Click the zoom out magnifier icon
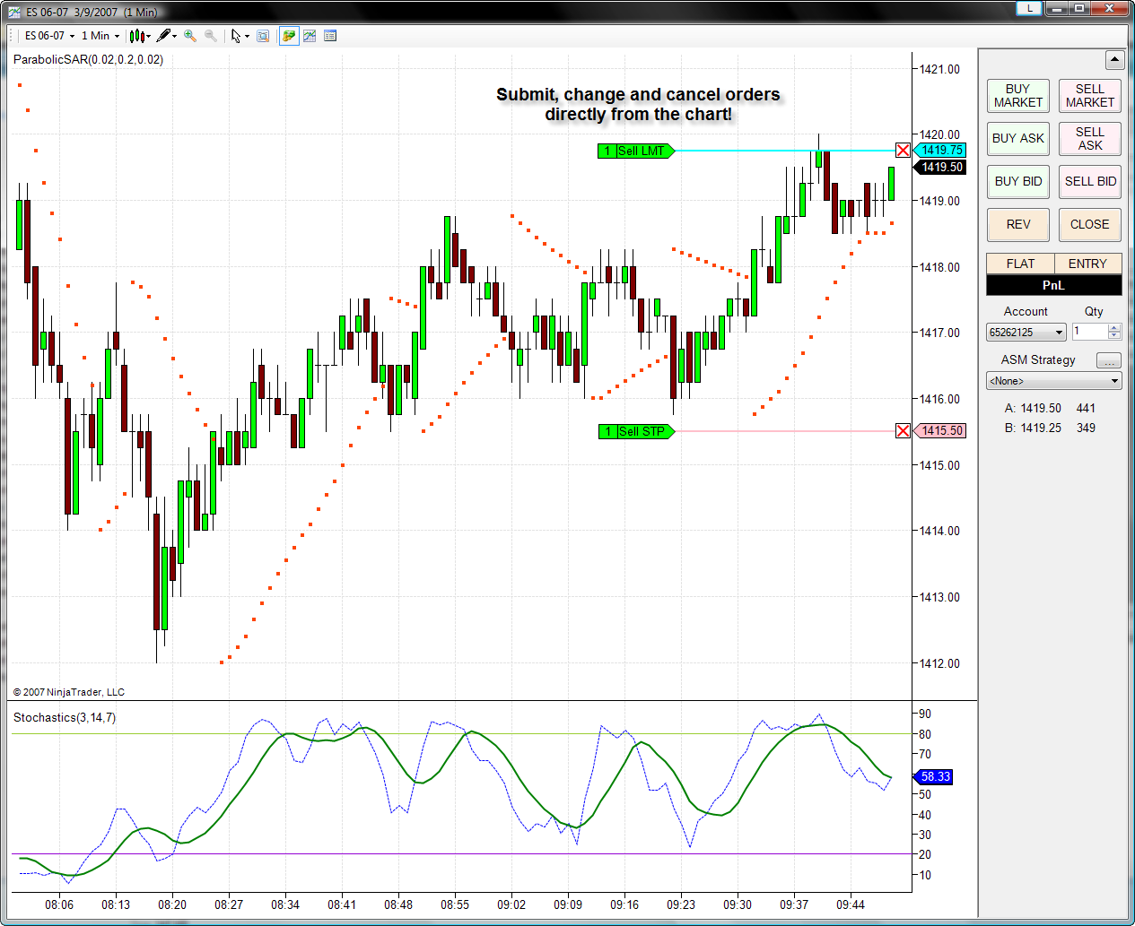 point(211,36)
